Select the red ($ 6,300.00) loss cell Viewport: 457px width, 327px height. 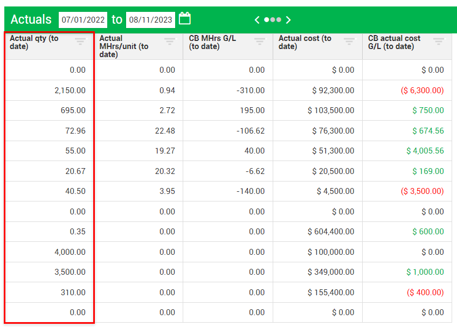click(422, 91)
